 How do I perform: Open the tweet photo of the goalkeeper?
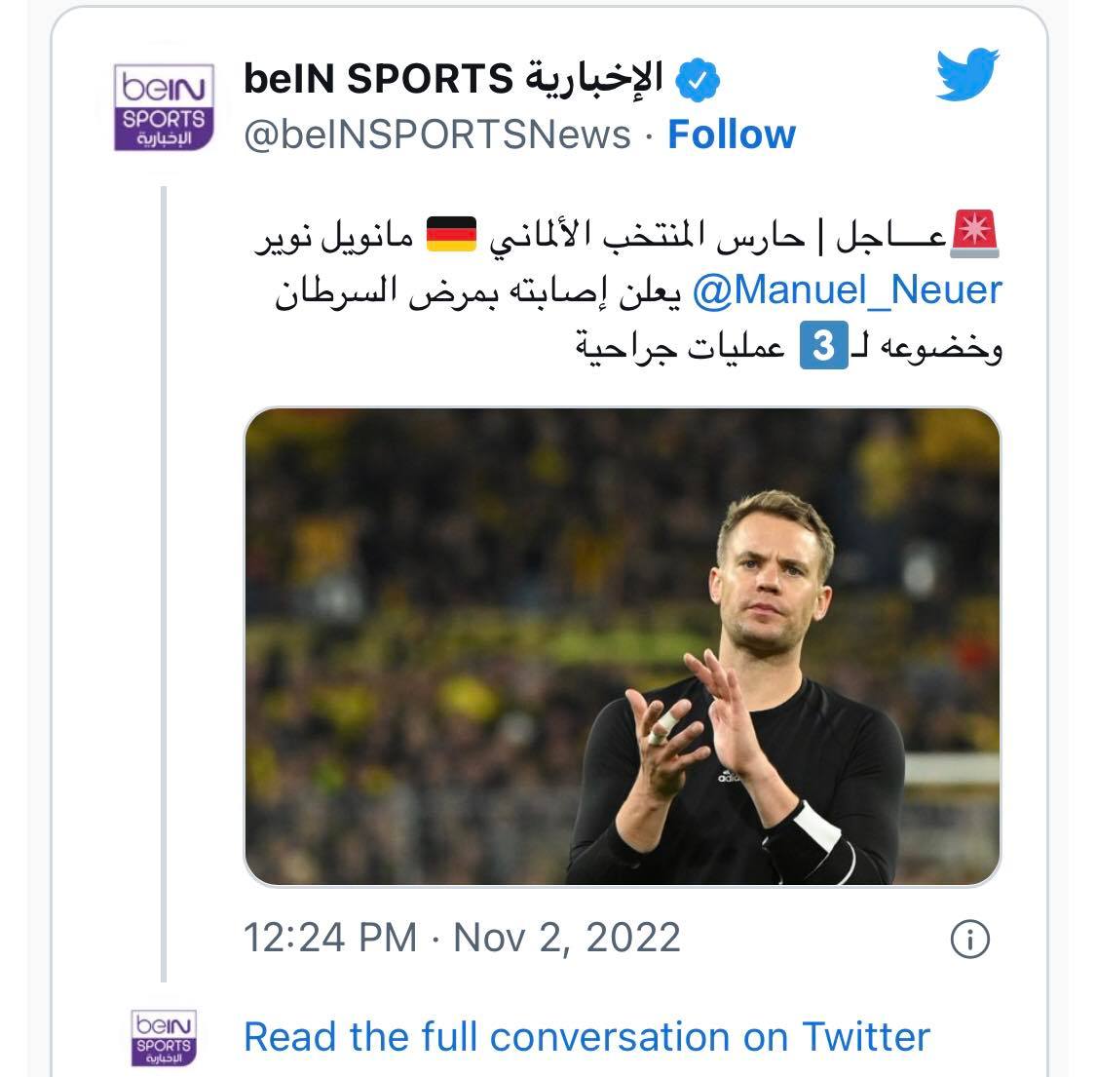pyautogui.click(x=623, y=646)
